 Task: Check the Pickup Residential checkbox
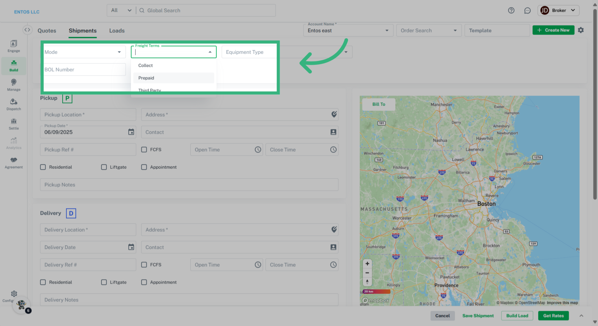pyautogui.click(x=43, y=167)
